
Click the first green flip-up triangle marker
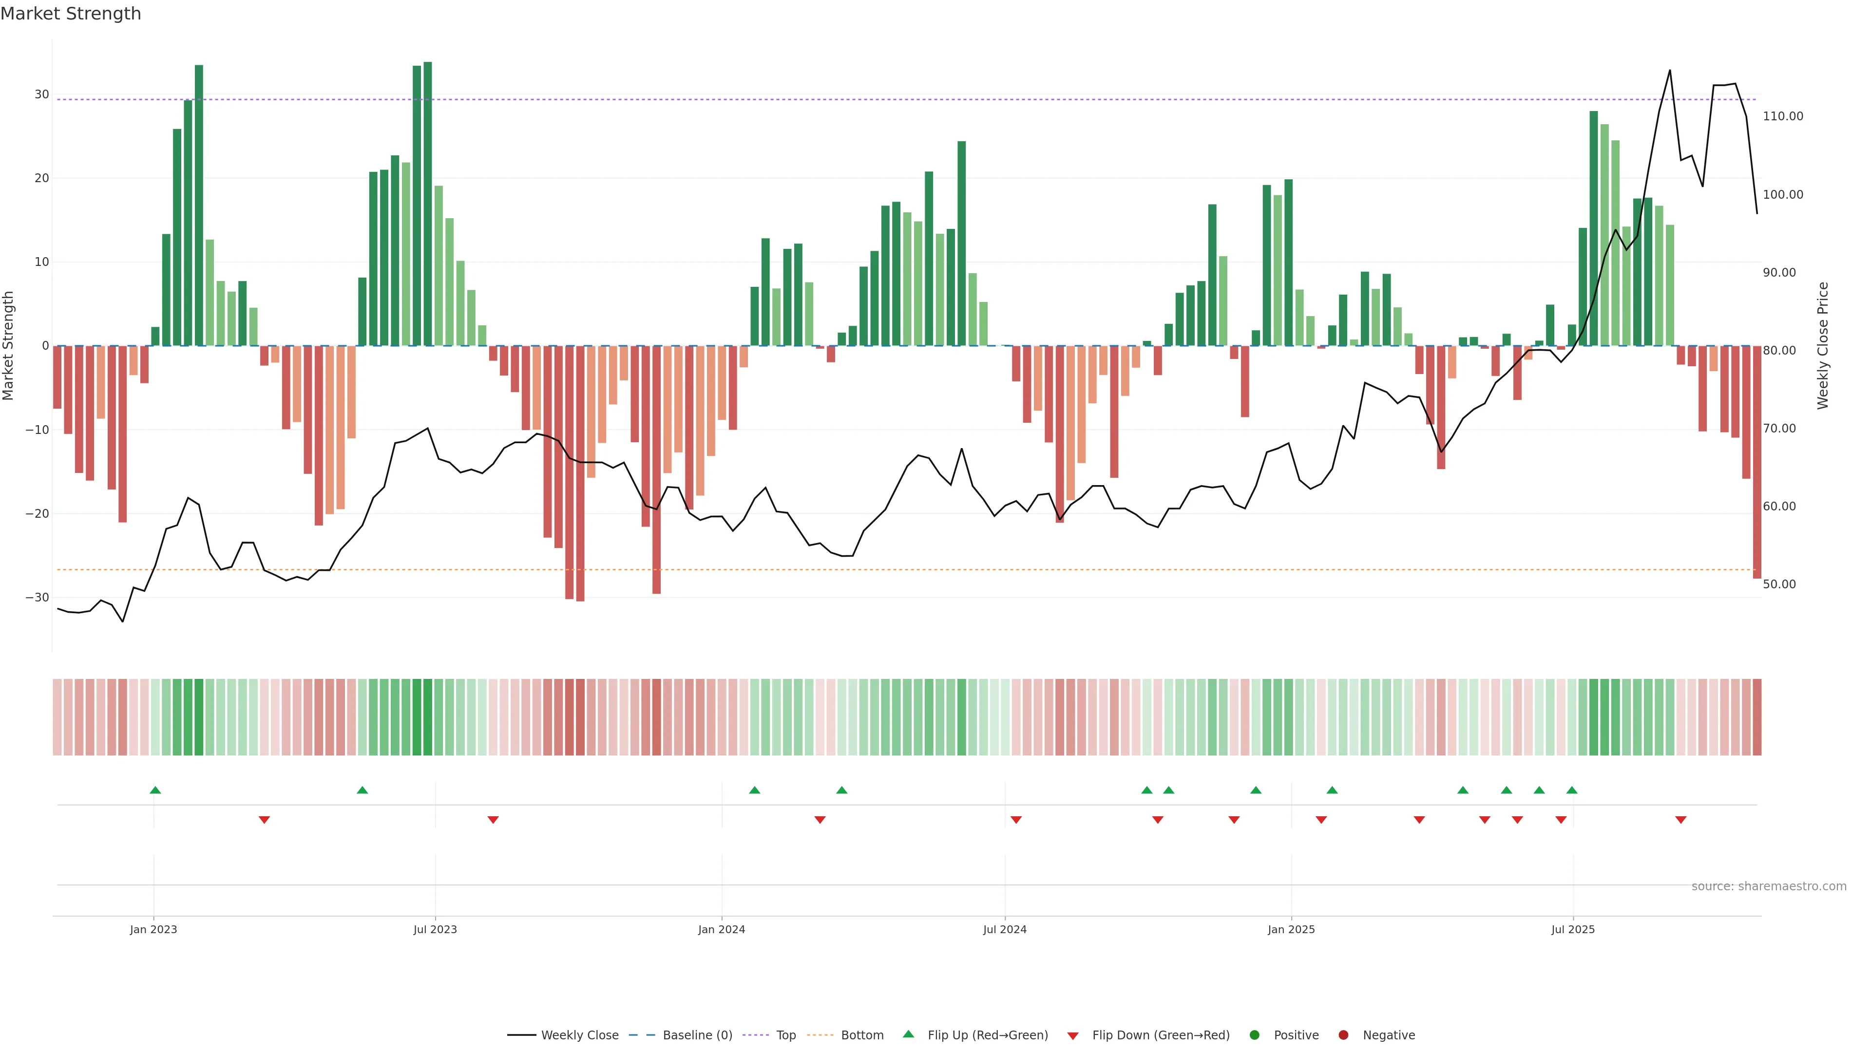[155, 790]
